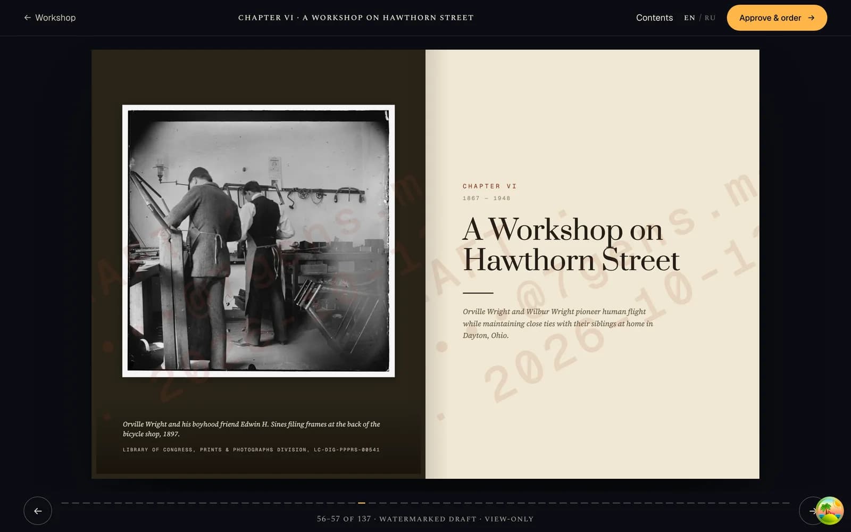The width and height of the screenshot is (851, 532).
Task: Select the highlighted current page marker
Action: point(362,503)
